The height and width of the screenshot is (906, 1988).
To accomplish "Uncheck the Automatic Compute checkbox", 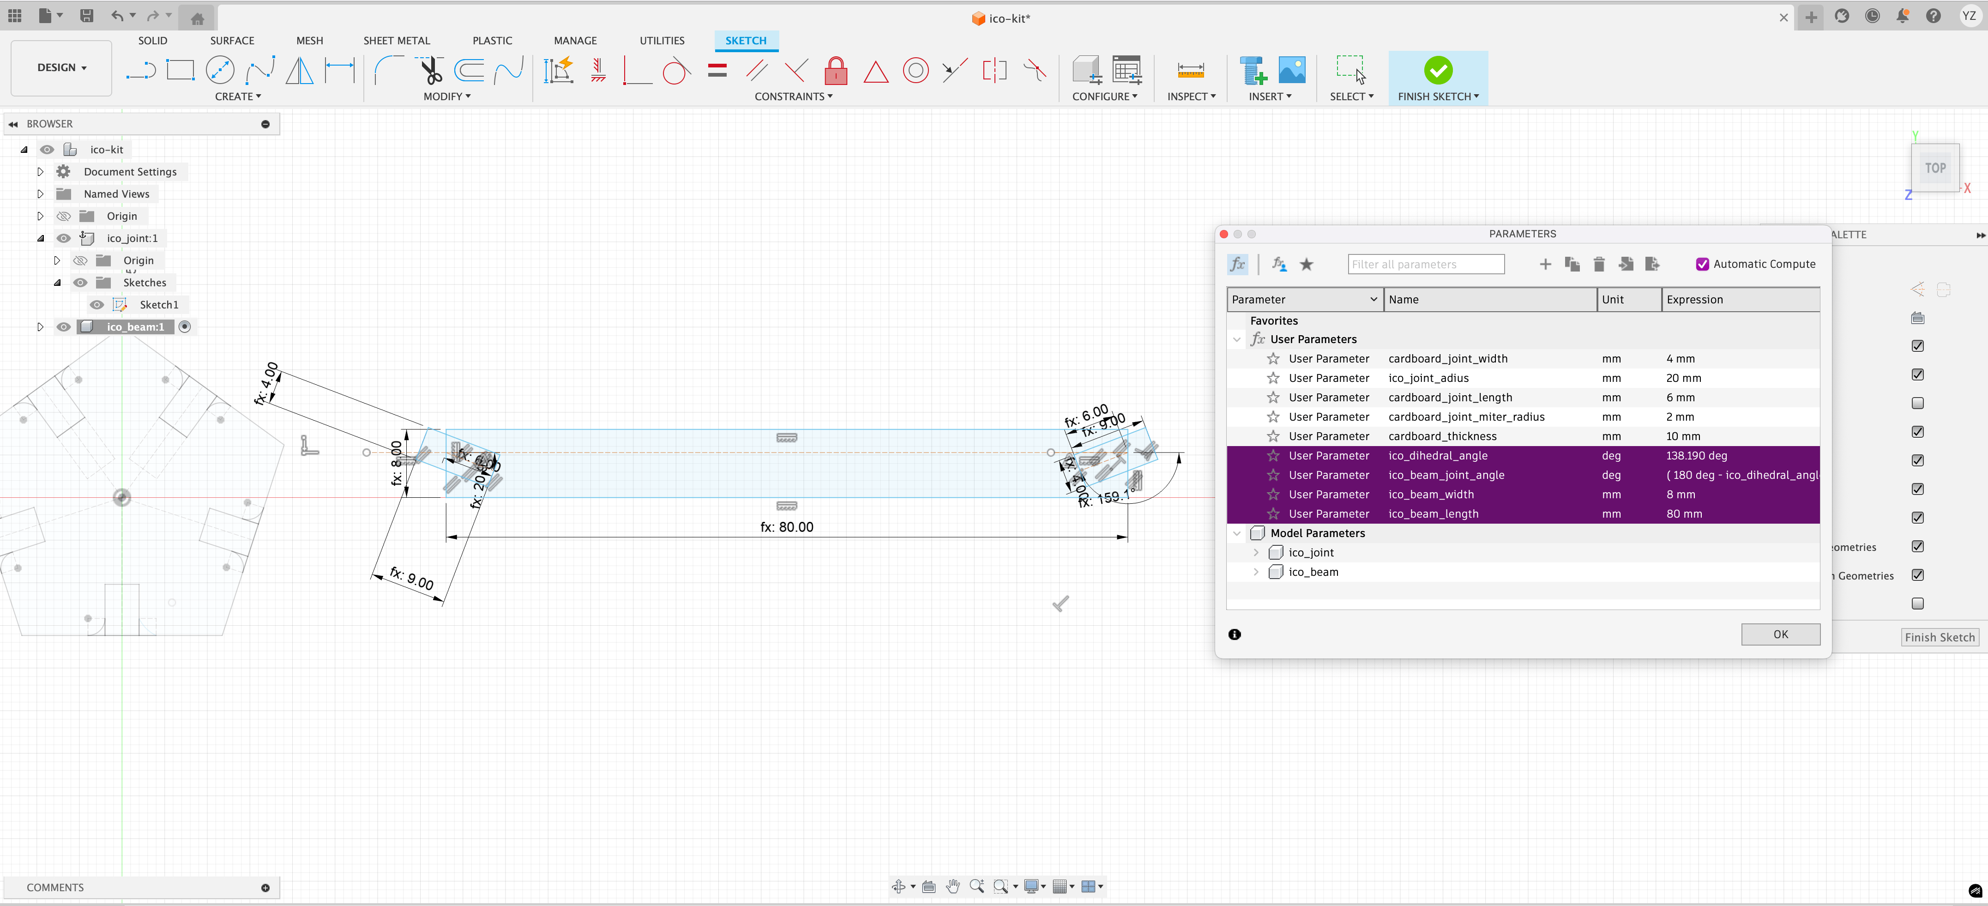I will point(1702,265).
